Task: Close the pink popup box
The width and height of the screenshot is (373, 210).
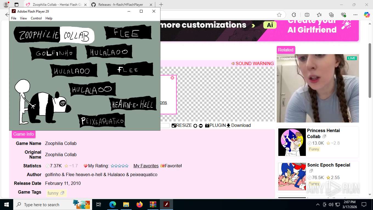Action: pyautogui.click(x=172, y=78)
